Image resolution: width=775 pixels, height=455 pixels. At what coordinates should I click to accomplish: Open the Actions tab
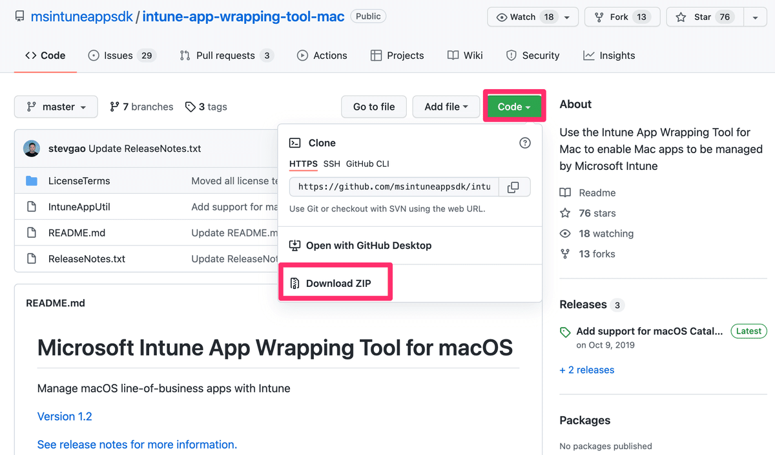(322, 56)
